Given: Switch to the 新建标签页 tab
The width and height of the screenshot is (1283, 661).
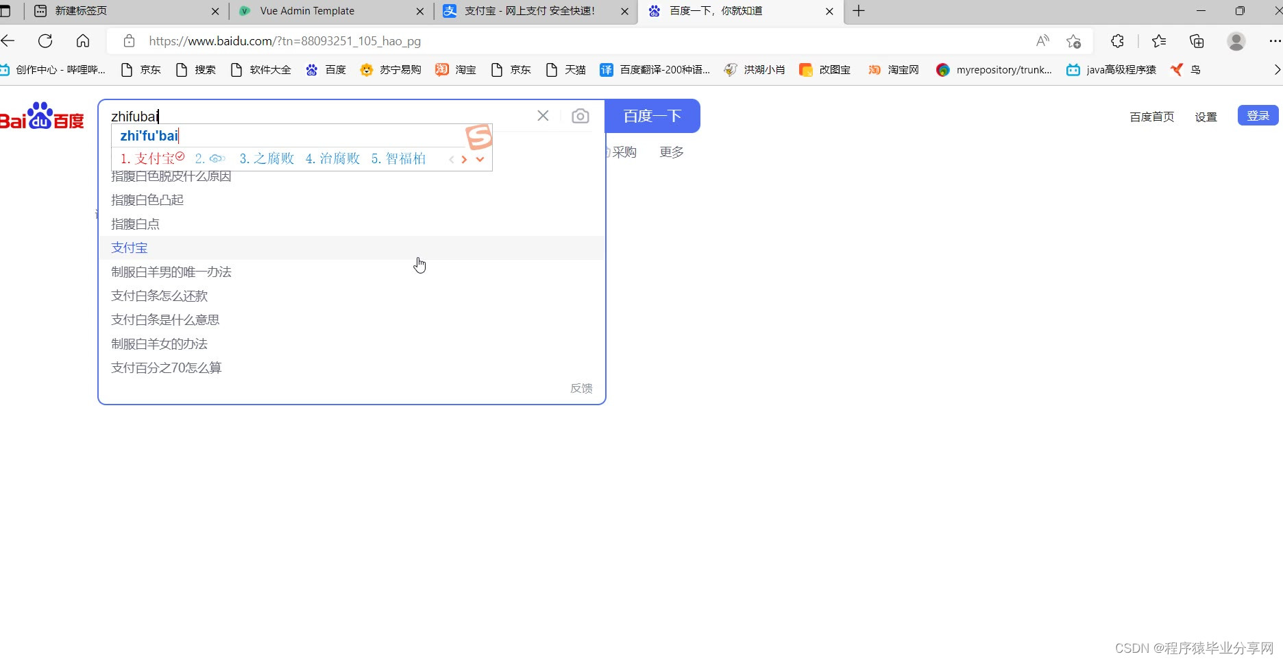Looking at the screenshot, I should [x=127, y=11].
